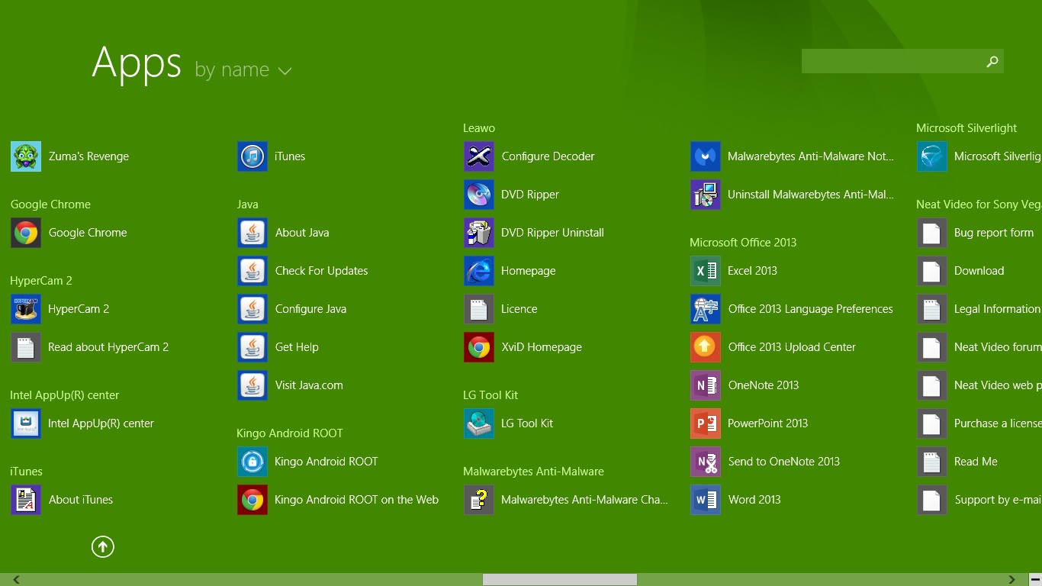Click the Uninstall Malwarebytes Anti-Mal... icon

(x=706, y=195)
